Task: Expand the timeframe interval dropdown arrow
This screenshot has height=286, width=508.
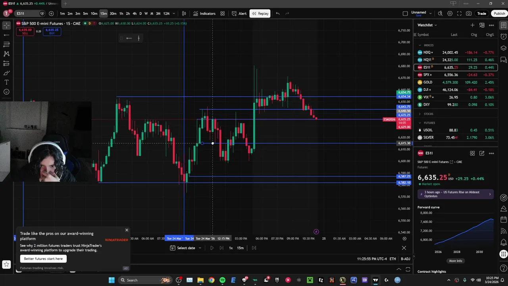Action: pos(174,14)
